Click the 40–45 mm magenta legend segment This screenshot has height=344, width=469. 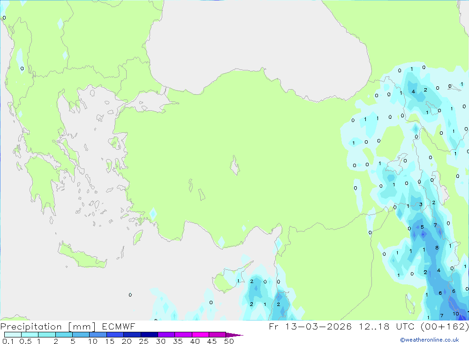[x=200, y=335]
